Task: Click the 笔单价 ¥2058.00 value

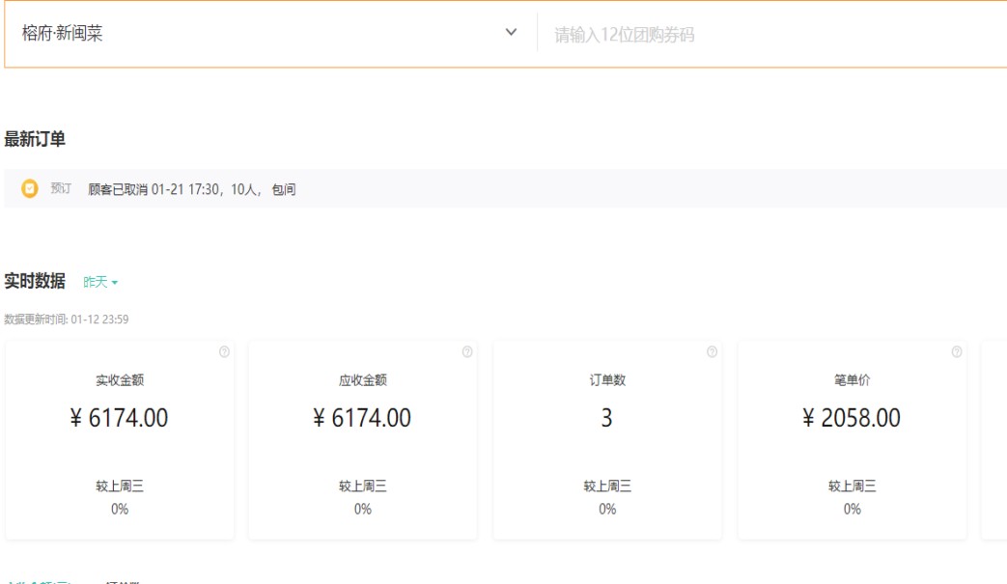Action: (852, 418)
